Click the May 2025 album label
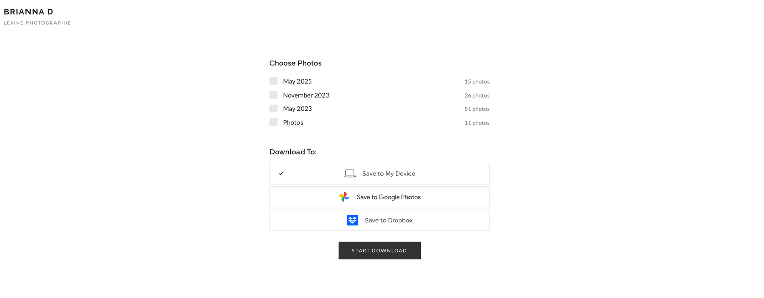The height and width of the screenshot is (298, 764). 297,81
